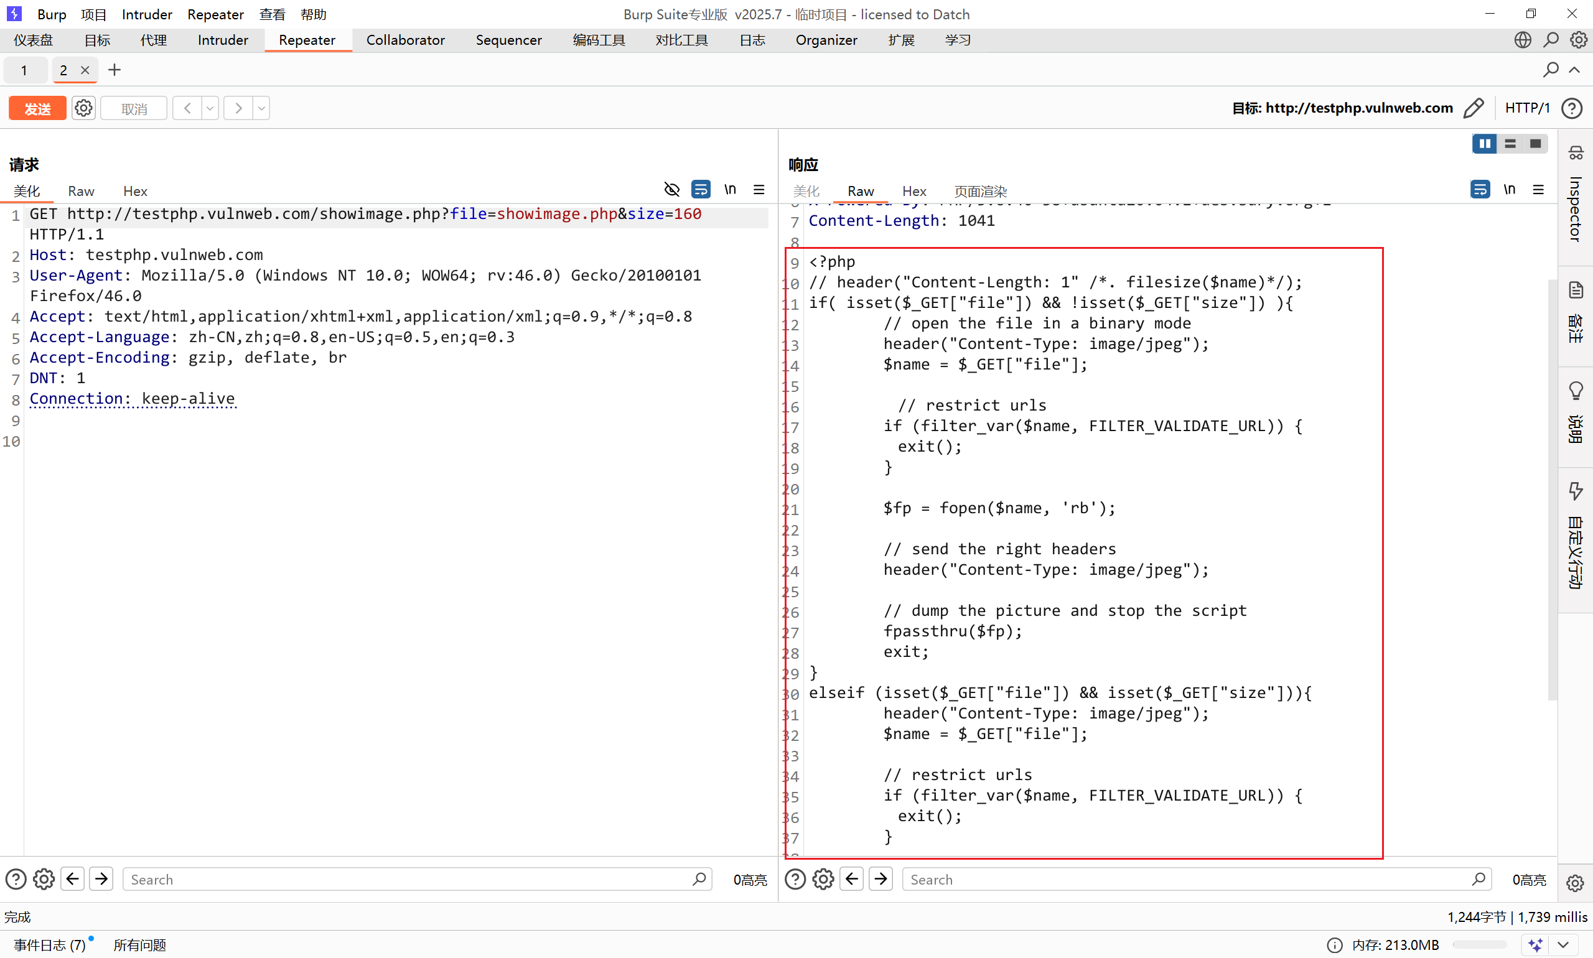Open request panel hamburger options menu
1593x958 pixels.
click(759, 190)
